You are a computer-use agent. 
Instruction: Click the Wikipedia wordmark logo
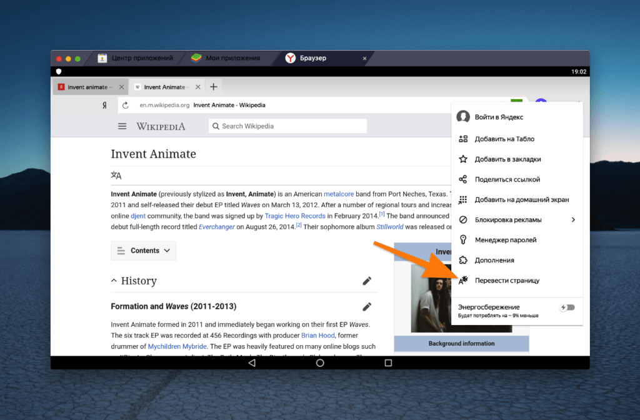[x=161, y=126]
